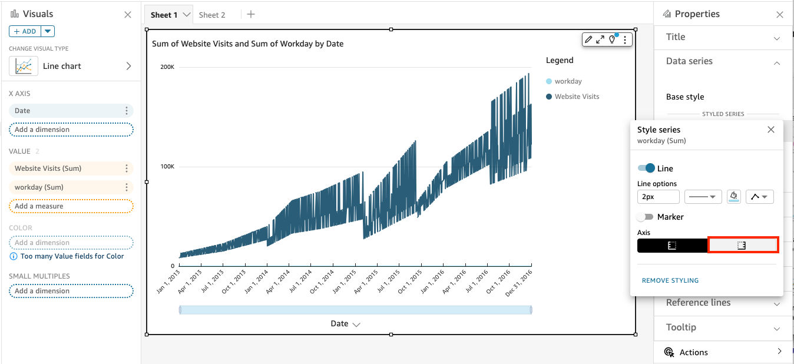Screen dimensions: 794x364
Task: Open the Date axis dropdown
Action: pyautogui.click(x=356, y=323)
